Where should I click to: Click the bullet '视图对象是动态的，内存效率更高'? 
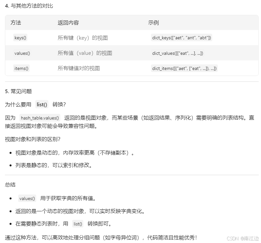tap(74, 153)
